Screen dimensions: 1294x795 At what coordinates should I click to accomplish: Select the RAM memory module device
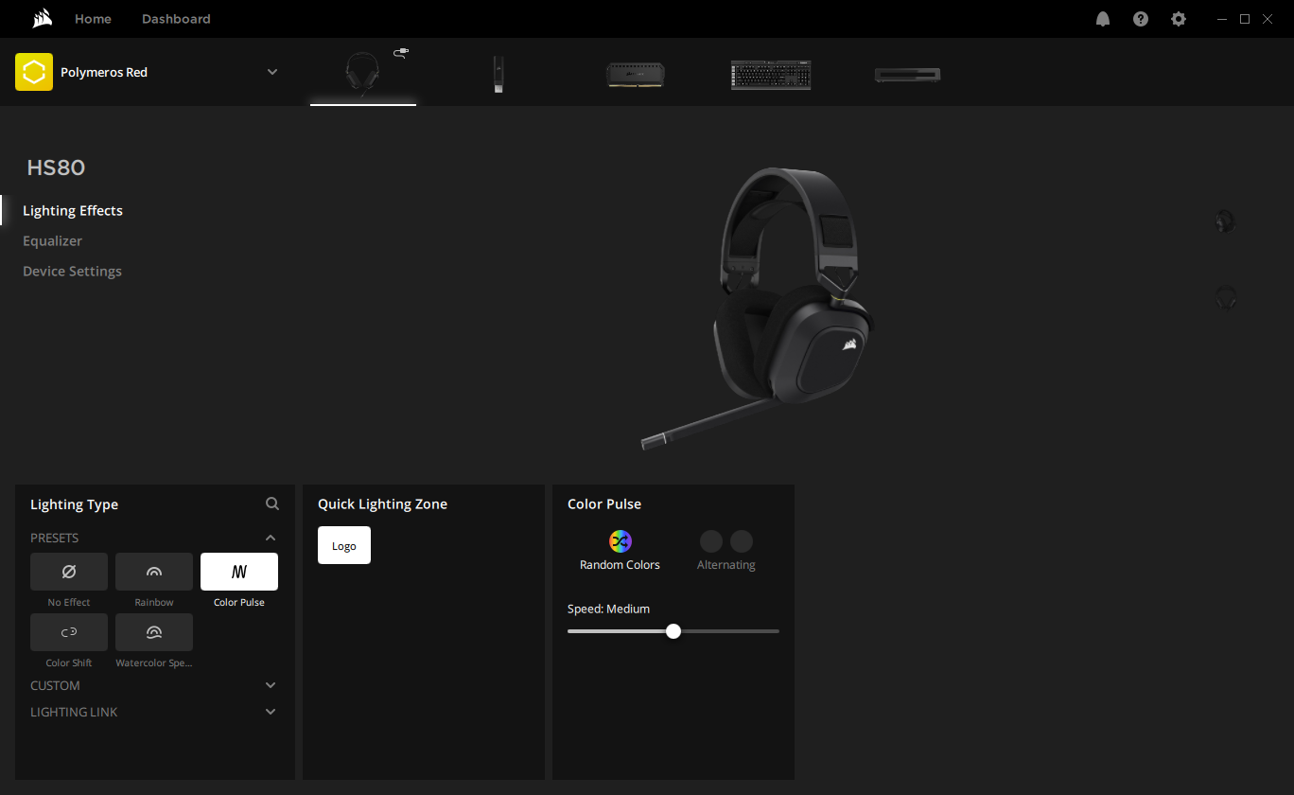(x=636, y=75)
